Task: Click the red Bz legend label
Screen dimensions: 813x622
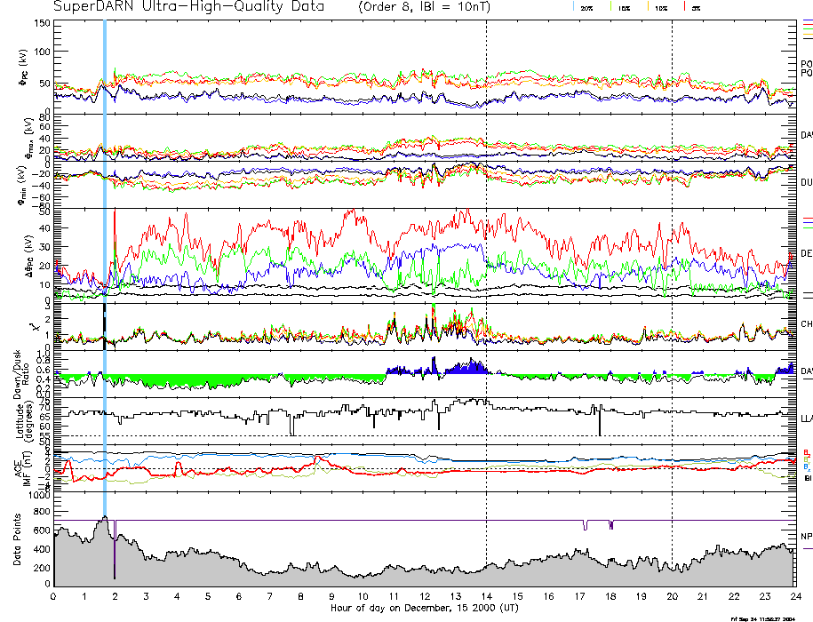Action: pyautogui.click(x=806, y=452)
